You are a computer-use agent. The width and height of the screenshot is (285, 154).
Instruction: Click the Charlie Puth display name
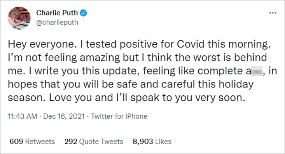[x=57, y=13]
